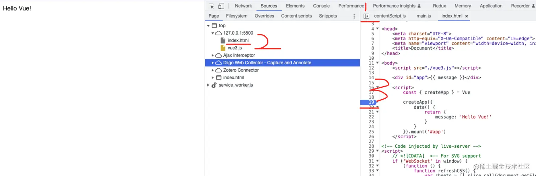Switch to the contentScript.js editor tab
The image size is (536, 176).
pos(390,16)
